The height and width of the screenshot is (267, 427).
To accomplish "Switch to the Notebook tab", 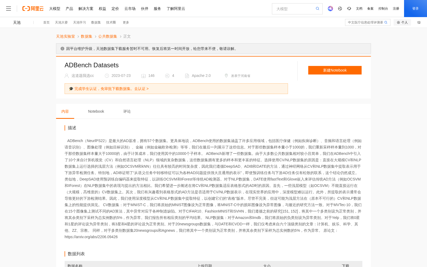I will pyautogui.click(x=96, y=111).
